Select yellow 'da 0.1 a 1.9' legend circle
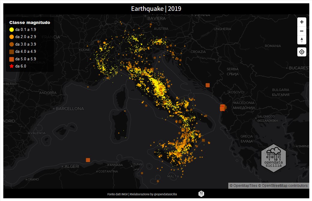The height and width of the screenshot is (201, 312). point(11,30)
